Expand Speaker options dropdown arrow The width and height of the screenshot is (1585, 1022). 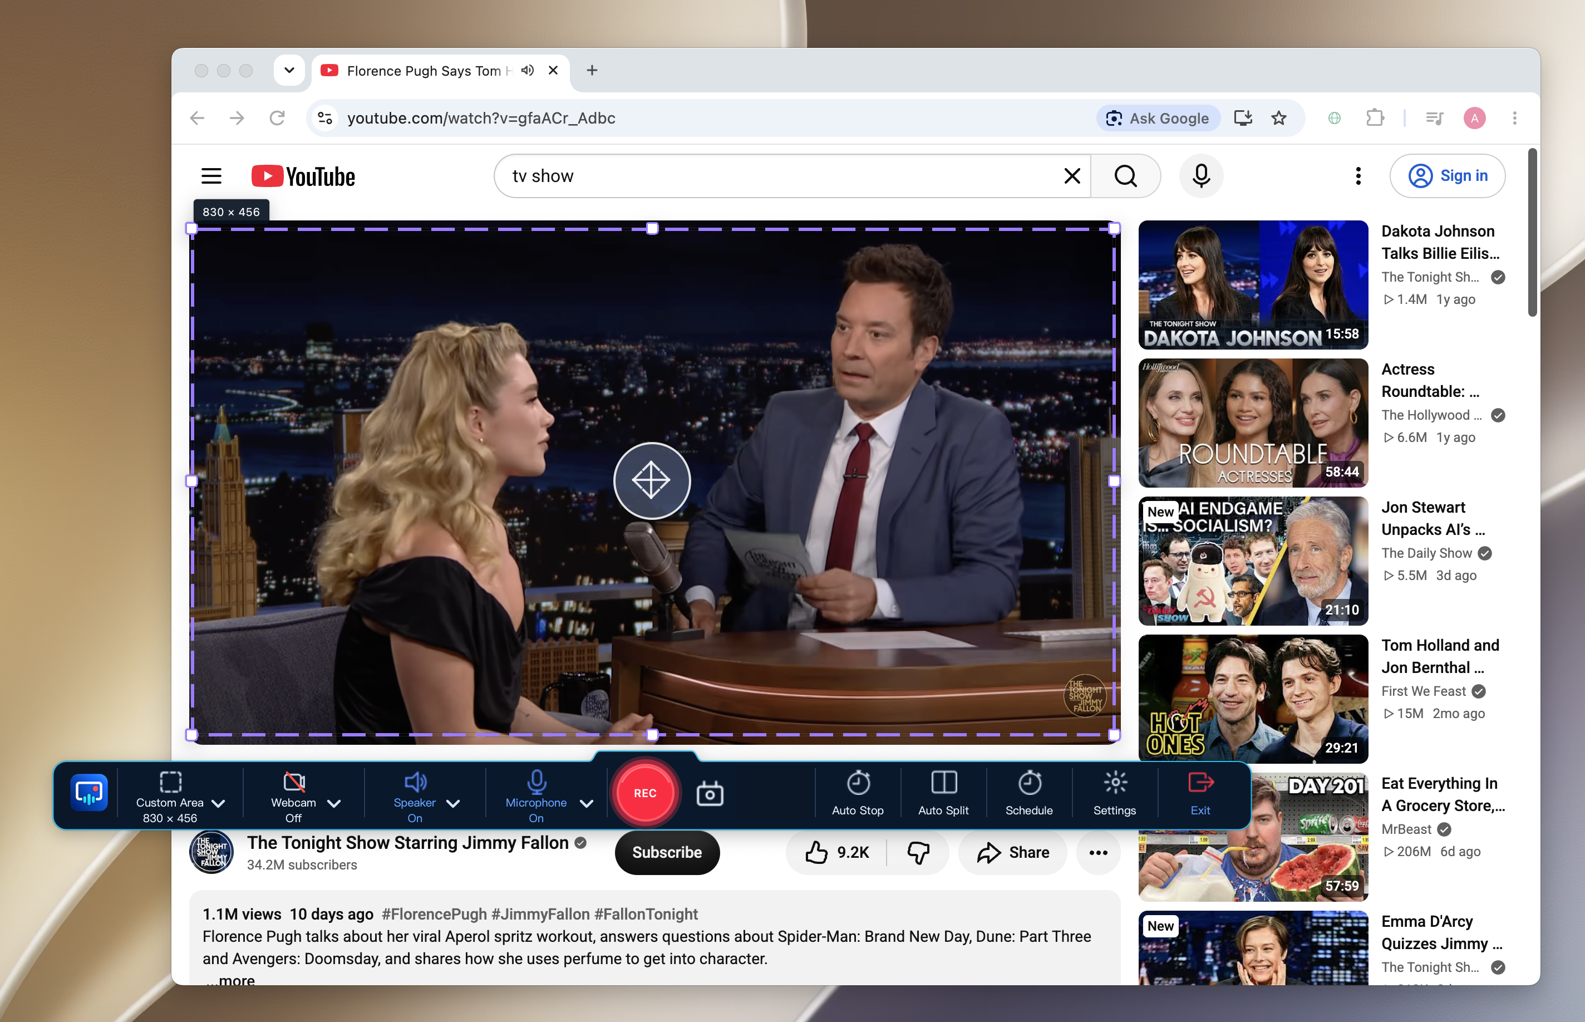coord(453,803)
